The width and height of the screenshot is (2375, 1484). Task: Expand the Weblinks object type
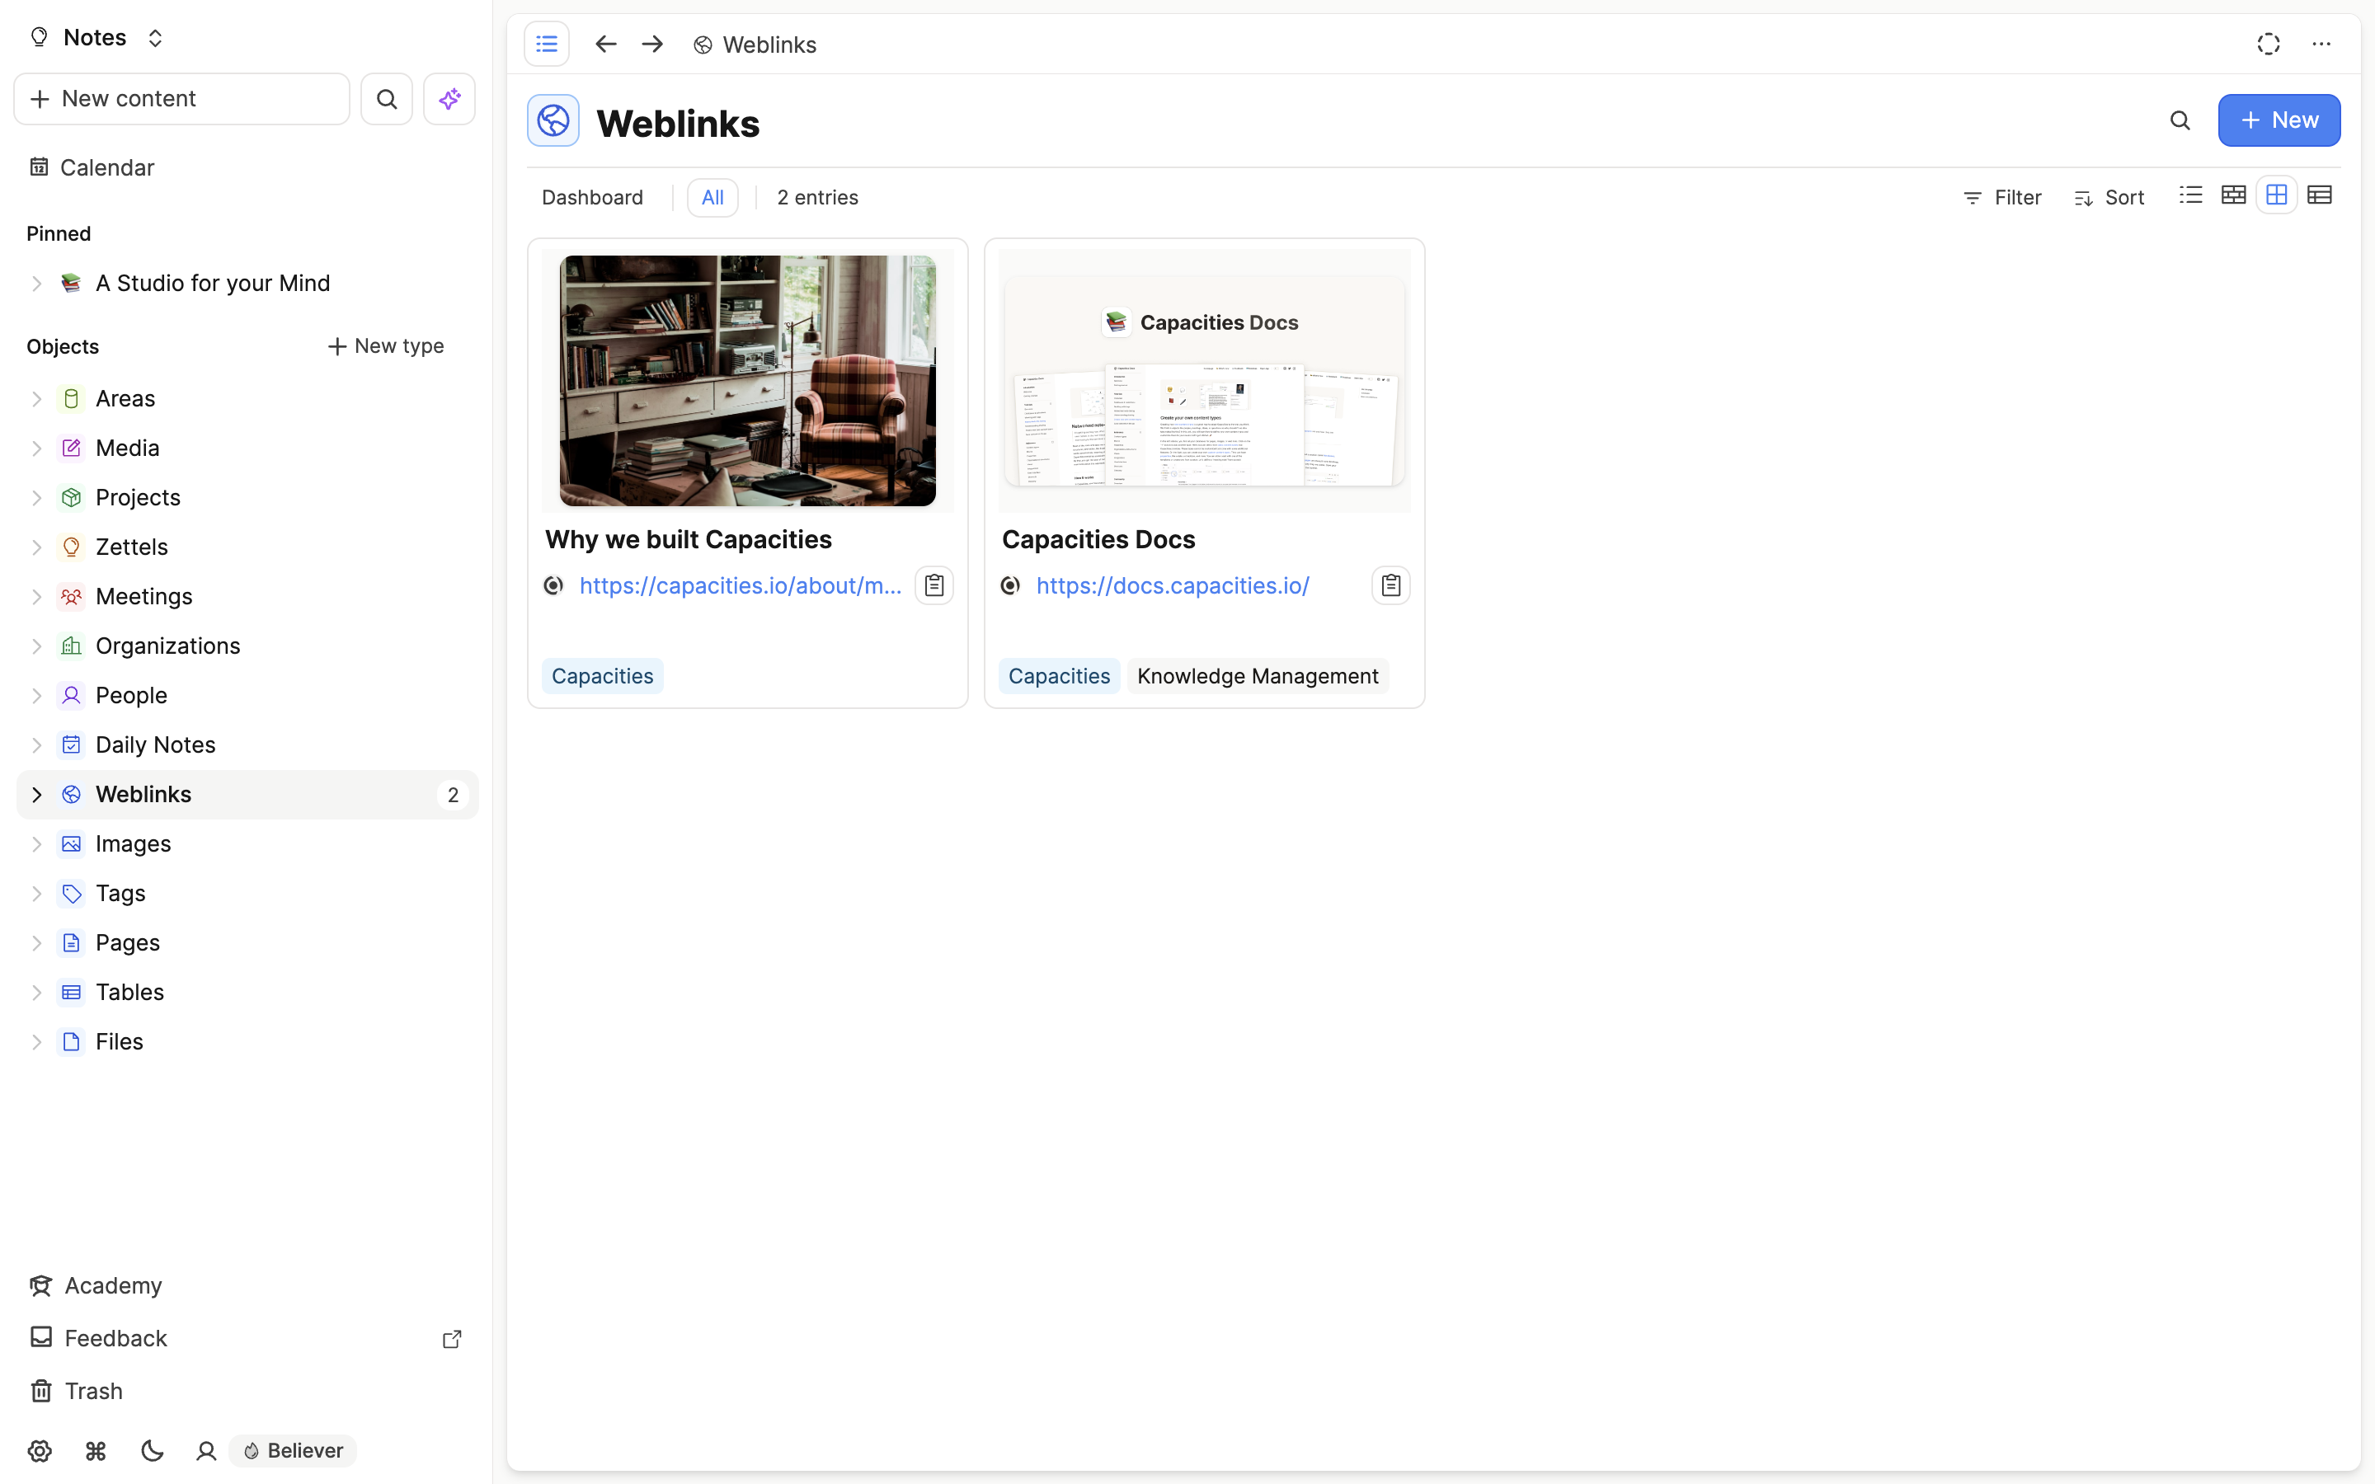(x=36, y=795)
